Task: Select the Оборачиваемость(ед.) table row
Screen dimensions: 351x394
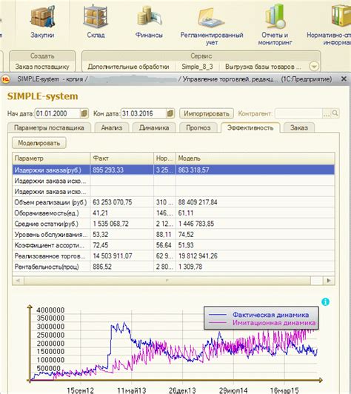Action: (173, 213)
